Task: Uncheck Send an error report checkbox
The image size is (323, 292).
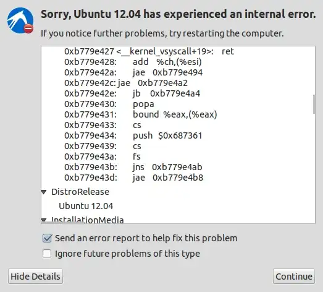Action: [47, 238]
